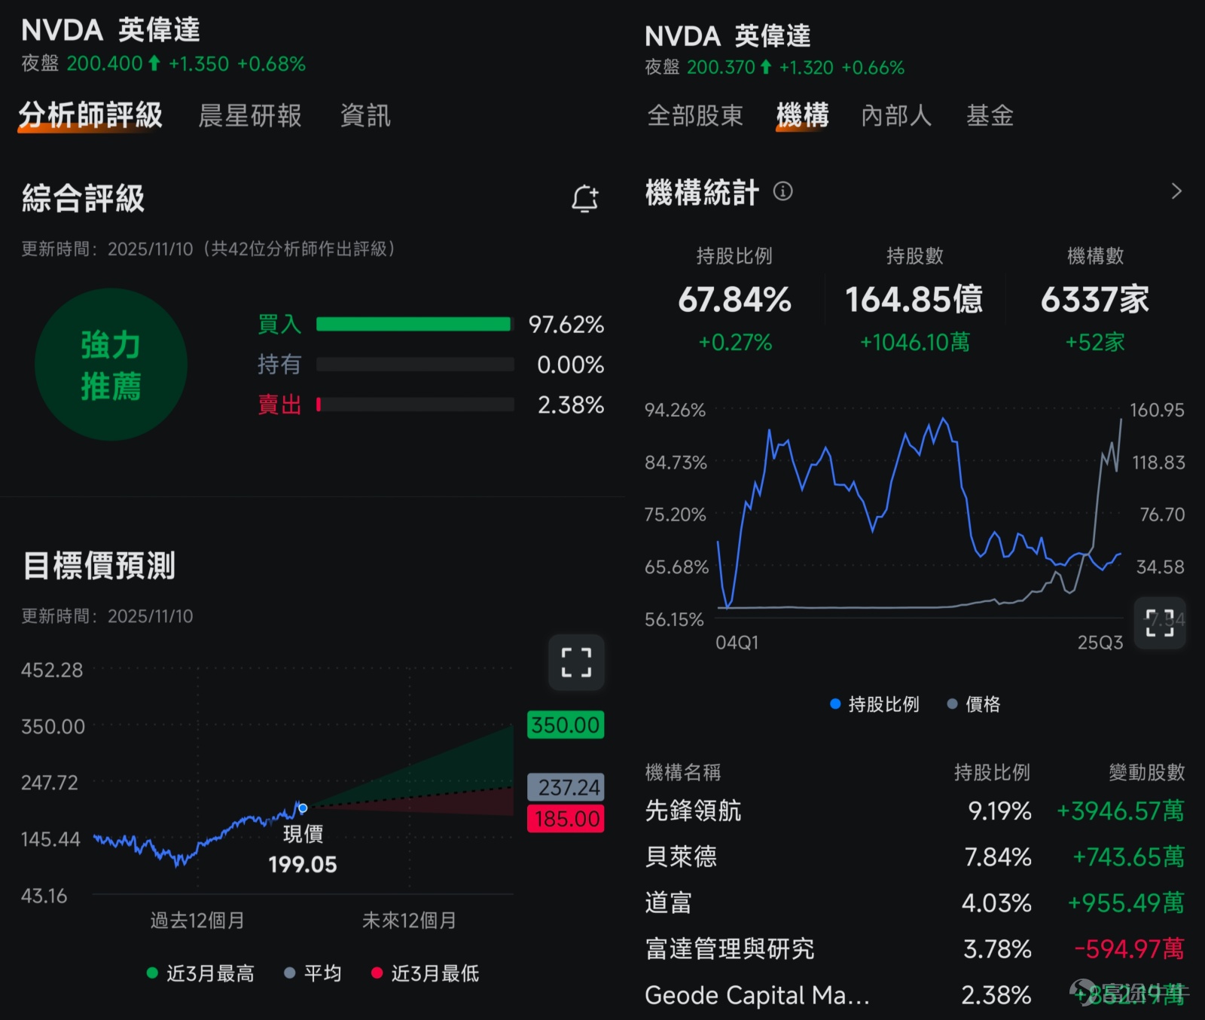Switch to the 資訊 tab
Screen dimensions: 1205x1020
365,116
